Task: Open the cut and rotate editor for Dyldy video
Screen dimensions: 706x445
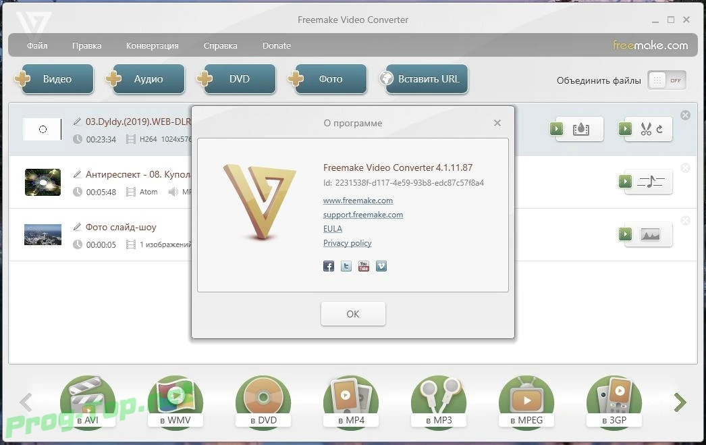Action: 646,129
